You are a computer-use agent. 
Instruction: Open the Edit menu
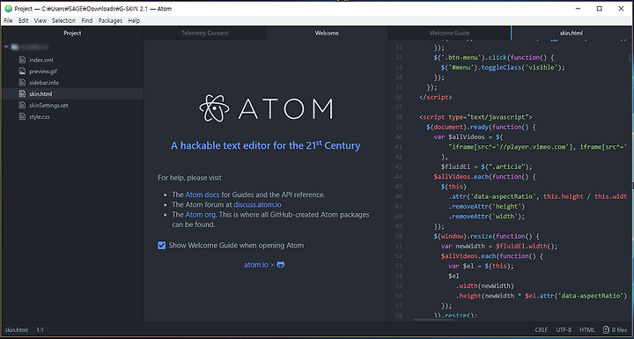pyautogui.click(x=23, y=20)
